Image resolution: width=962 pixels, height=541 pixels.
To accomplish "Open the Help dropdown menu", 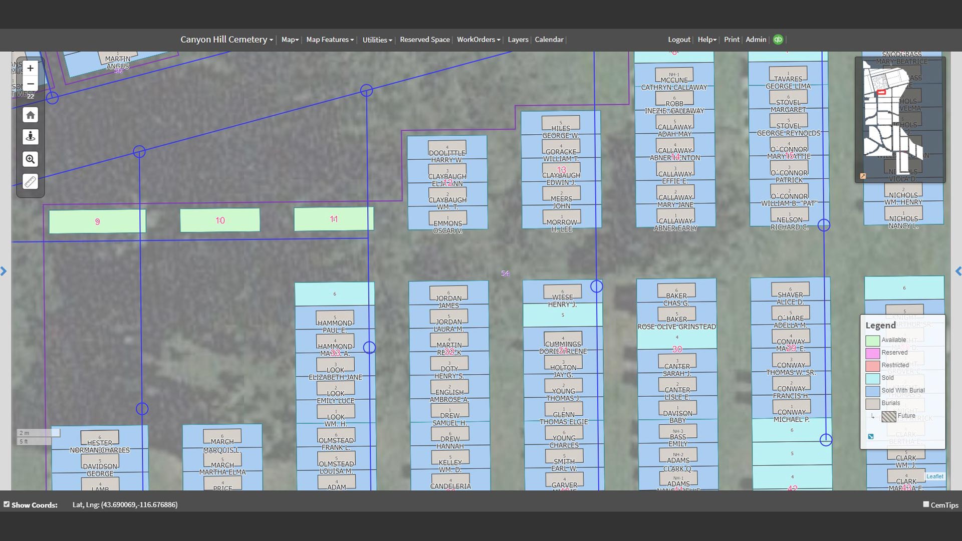I will [707, 40].
